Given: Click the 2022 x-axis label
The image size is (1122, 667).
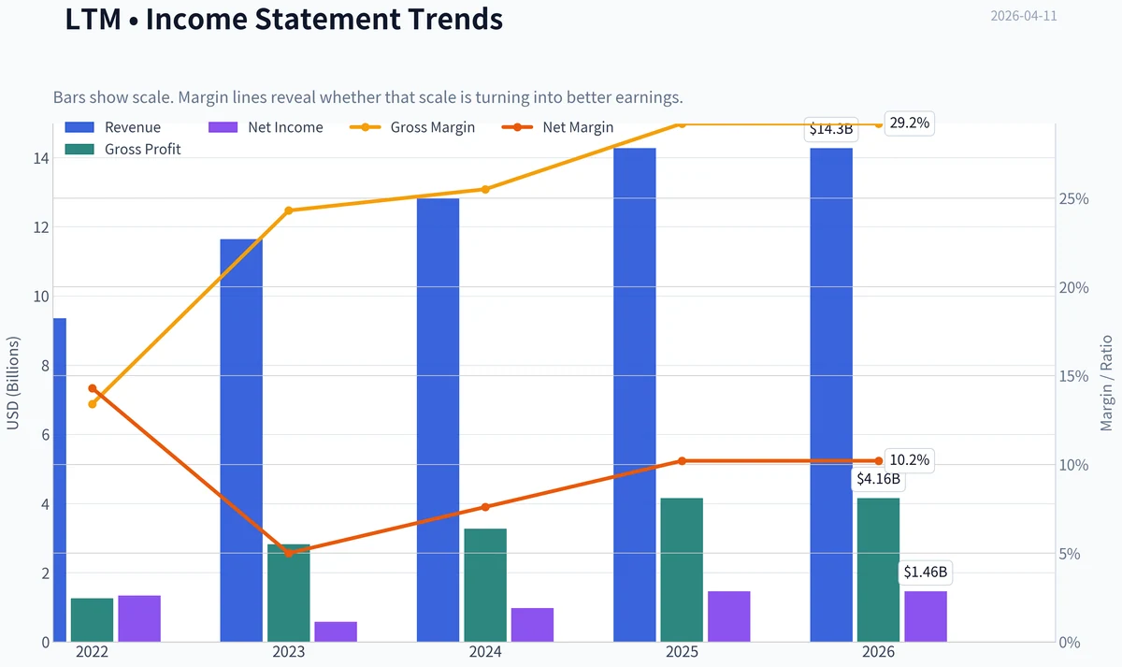Looking at the screenshot, I should click(x=93, y=652).
